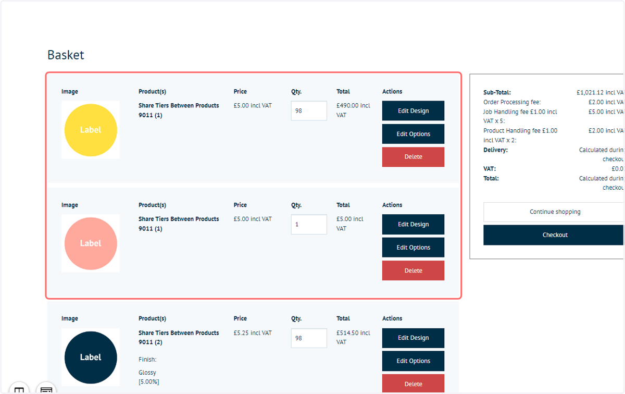Edit Options for the £514.50 item
The width and height of the screenshot is (625, 394).
(413, 361)
